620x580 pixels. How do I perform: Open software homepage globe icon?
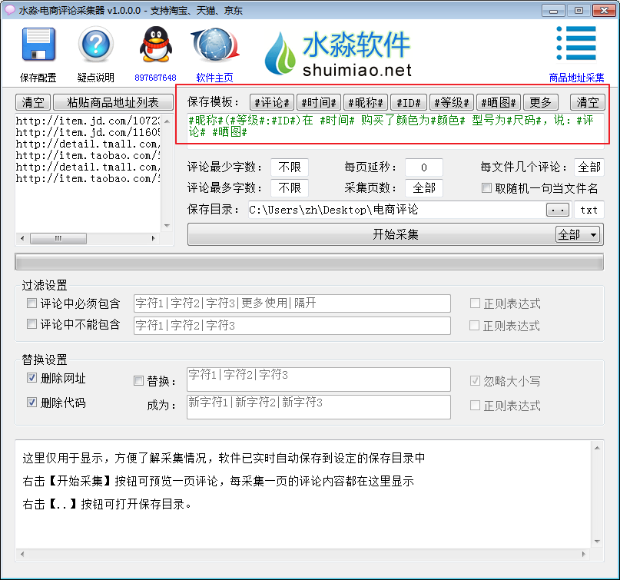(x=214, y=45)
